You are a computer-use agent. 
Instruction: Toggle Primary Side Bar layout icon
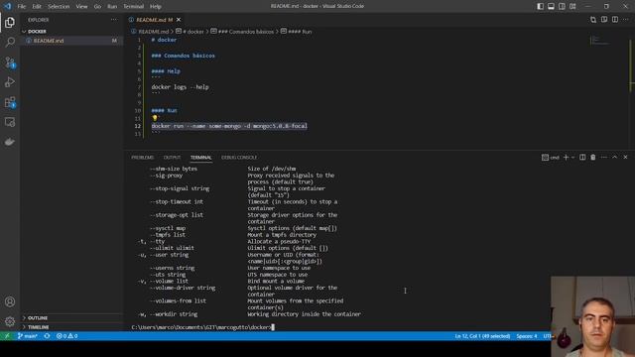coord(540,6)
